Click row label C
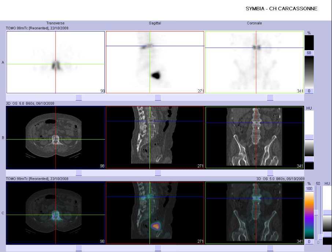The image size is (332, 252). (3, 213)
